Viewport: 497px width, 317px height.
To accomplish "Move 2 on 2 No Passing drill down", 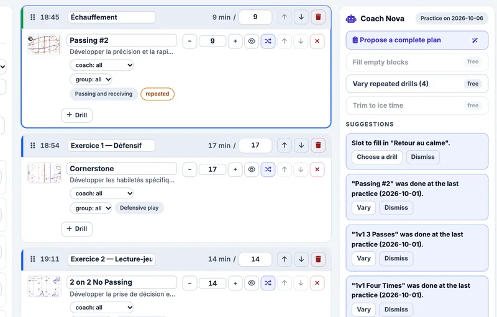I will coord(301,283).
